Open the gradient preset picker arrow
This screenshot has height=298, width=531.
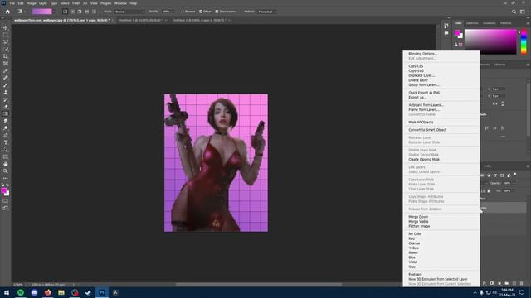[54, 12]
